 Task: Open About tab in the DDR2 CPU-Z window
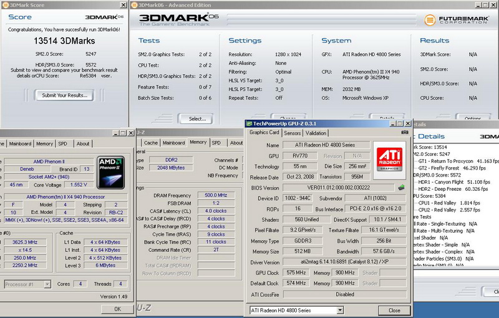[x=236, y=143]
